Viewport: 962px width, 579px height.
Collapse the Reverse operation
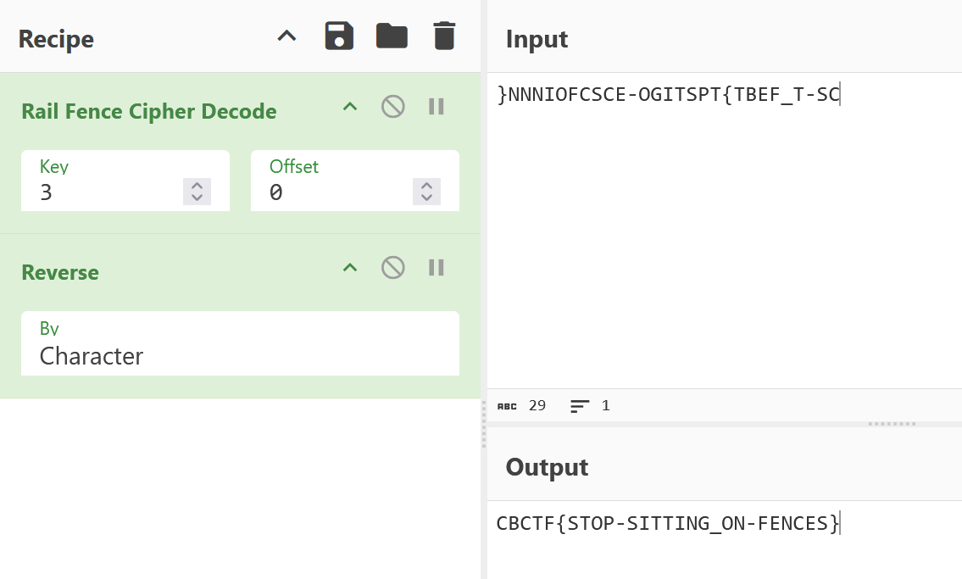point(350,267)
